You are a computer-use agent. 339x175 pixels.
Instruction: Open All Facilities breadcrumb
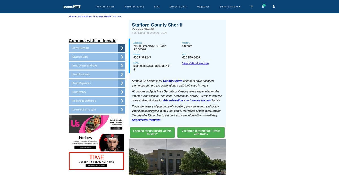[x=85, y=17]
